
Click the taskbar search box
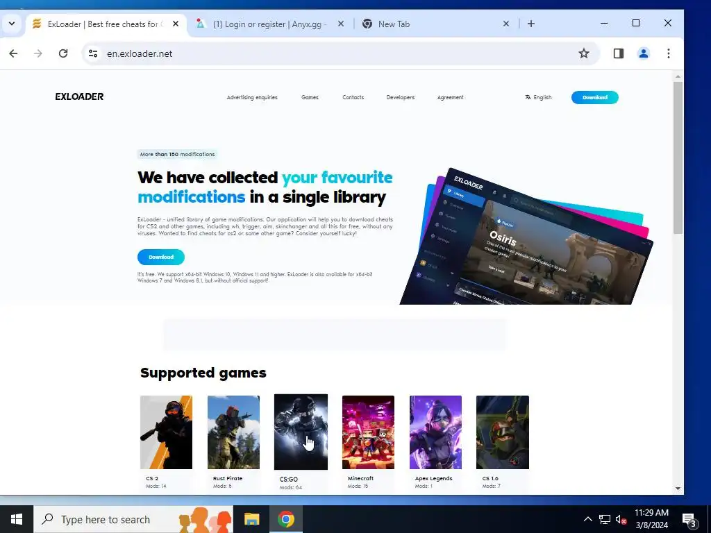point(133,519)
